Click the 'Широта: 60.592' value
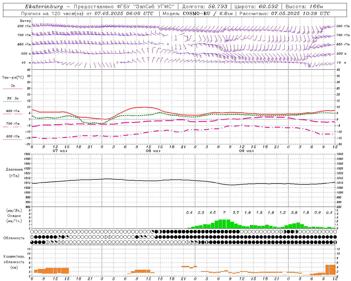Screen dimensions: 351x281 256,7
